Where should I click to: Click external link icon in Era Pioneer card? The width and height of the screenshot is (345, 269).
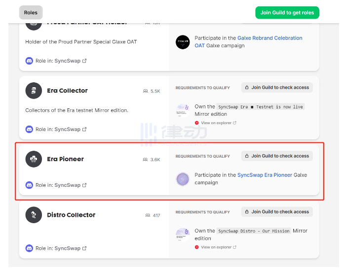(x=84, y=185)
